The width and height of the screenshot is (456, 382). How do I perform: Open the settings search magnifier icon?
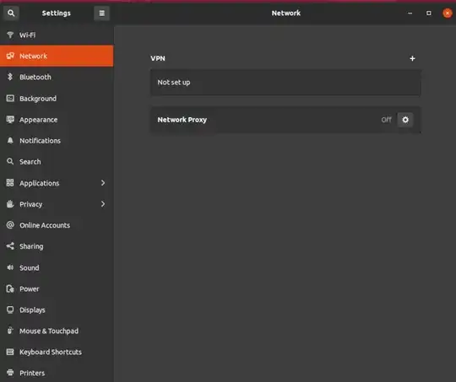coord(11,13)
